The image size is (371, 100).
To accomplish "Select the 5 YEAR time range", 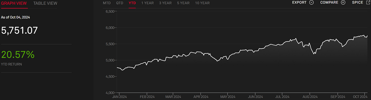I will [183, 3].
